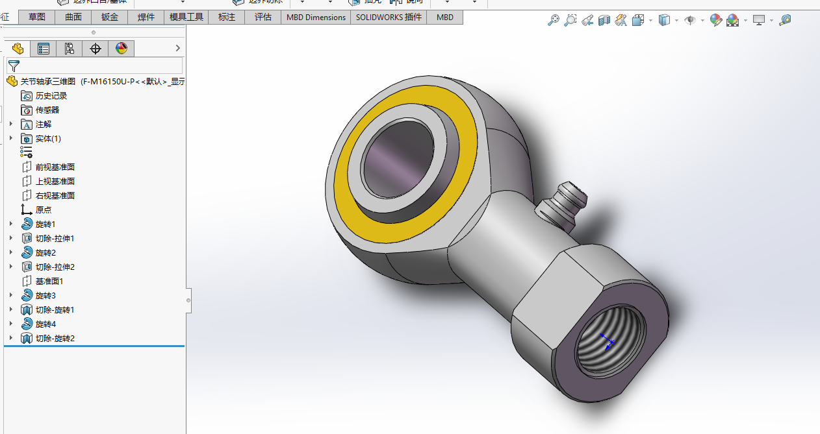Click the Edit Appearance color ball icon
This screenshot has width=820, height=434.
pos(715,20)
